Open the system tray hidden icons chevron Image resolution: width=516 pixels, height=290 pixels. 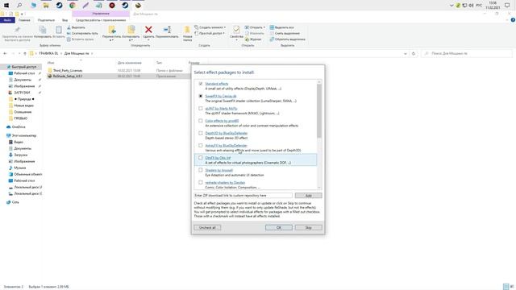click(x=451, y=6)
